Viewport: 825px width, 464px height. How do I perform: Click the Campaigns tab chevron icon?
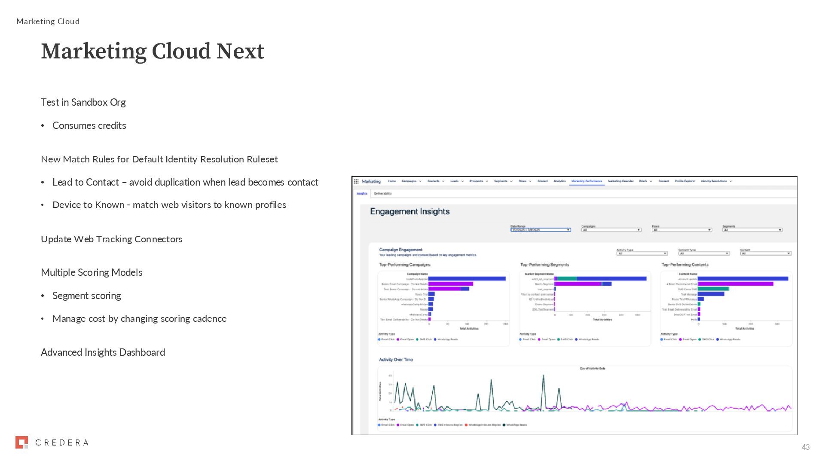[x=420, y=181]
